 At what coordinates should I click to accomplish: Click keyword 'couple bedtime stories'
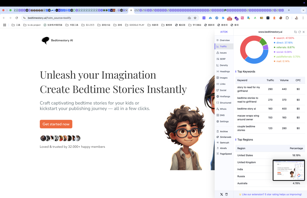pyautogui.click(x=246, y=128)
